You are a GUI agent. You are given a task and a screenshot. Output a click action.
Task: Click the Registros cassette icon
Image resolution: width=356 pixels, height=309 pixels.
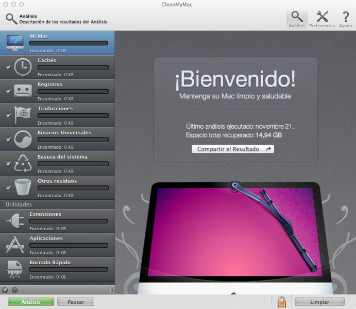click(23, 91)
